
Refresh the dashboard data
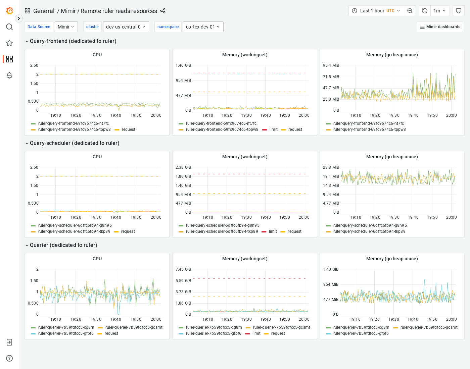tap(424, 10)
